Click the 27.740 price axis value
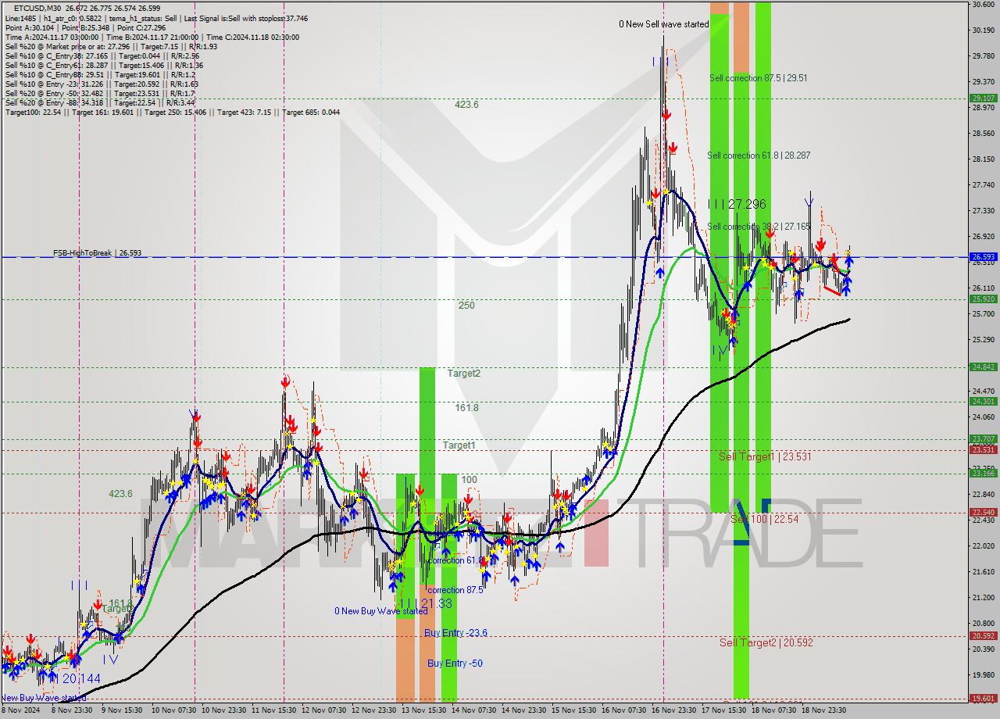The width and height of the screenshot is (1000, 719). coord(983,185)
